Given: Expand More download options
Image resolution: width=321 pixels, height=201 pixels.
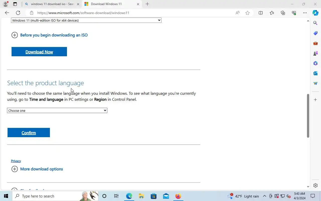Looking at the screenshot, I should 37,169.
